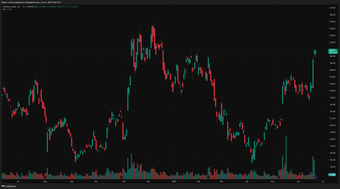Click the tallest volume bar in mid-May

click(286, 156)
